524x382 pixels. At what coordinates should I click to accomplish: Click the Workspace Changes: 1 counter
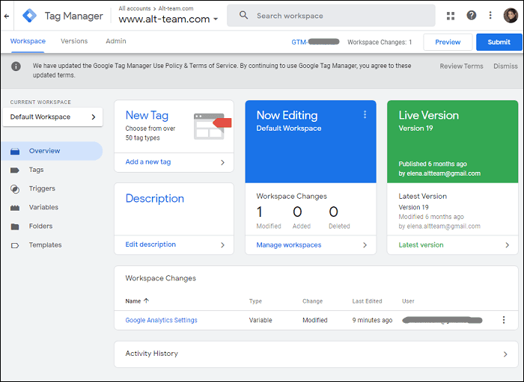coord(380,42)
